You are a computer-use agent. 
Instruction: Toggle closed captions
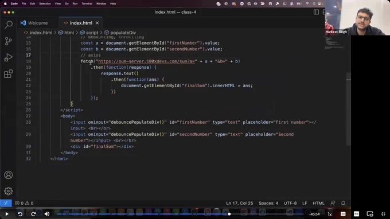coord(343,214)
